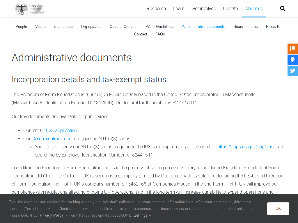Go to the People subpage

21,26
